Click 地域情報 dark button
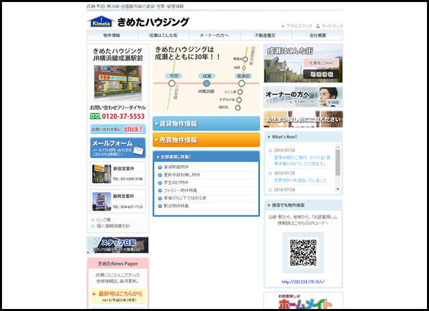 321,74
